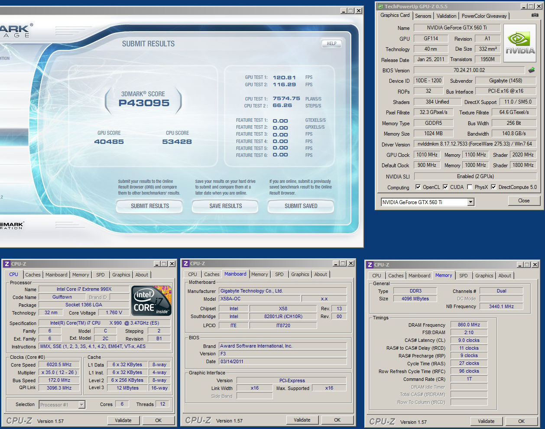Open the PowerColor Giveaway tab
The image size is (545, 429).
point(484,16)
